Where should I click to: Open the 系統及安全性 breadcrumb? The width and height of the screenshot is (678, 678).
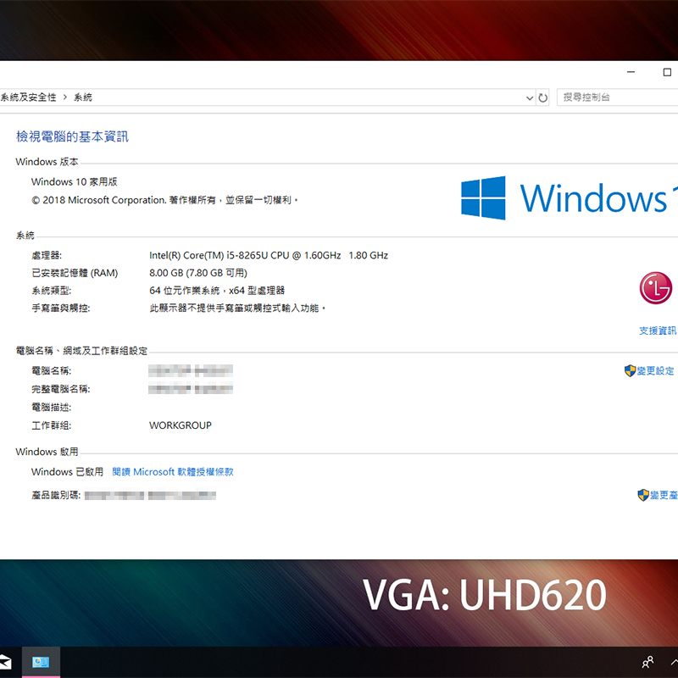click(x=28, y=97)
